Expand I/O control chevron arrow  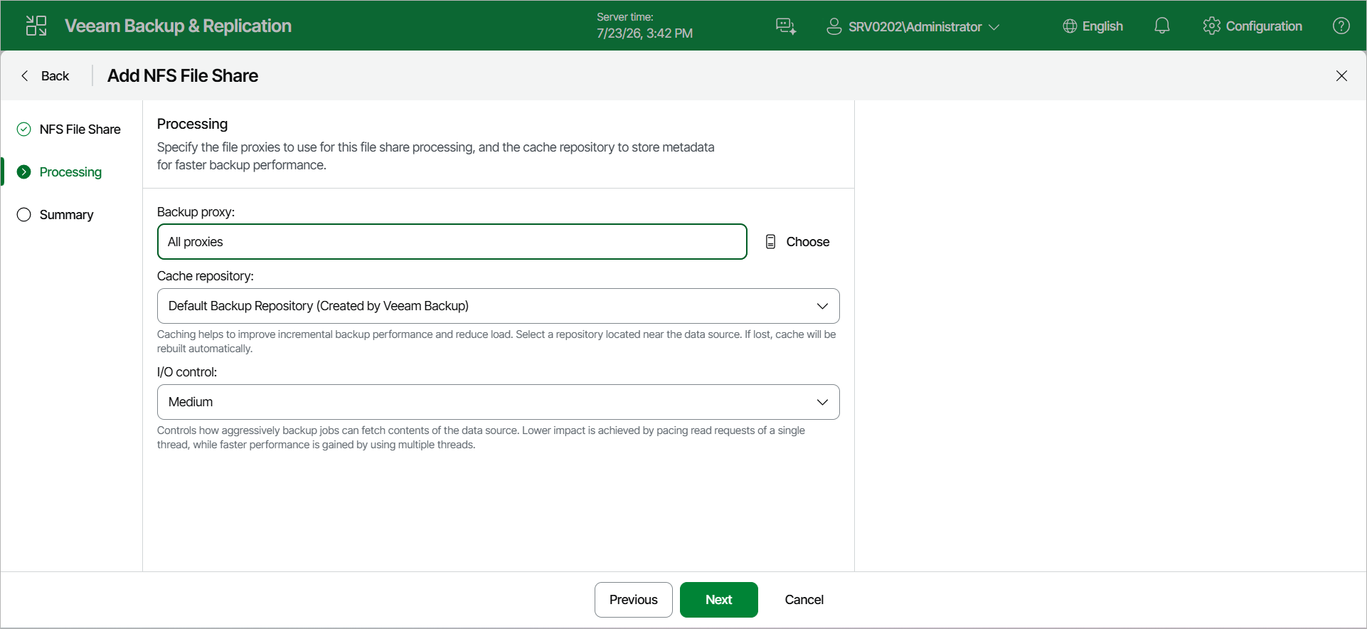point(822,402)
